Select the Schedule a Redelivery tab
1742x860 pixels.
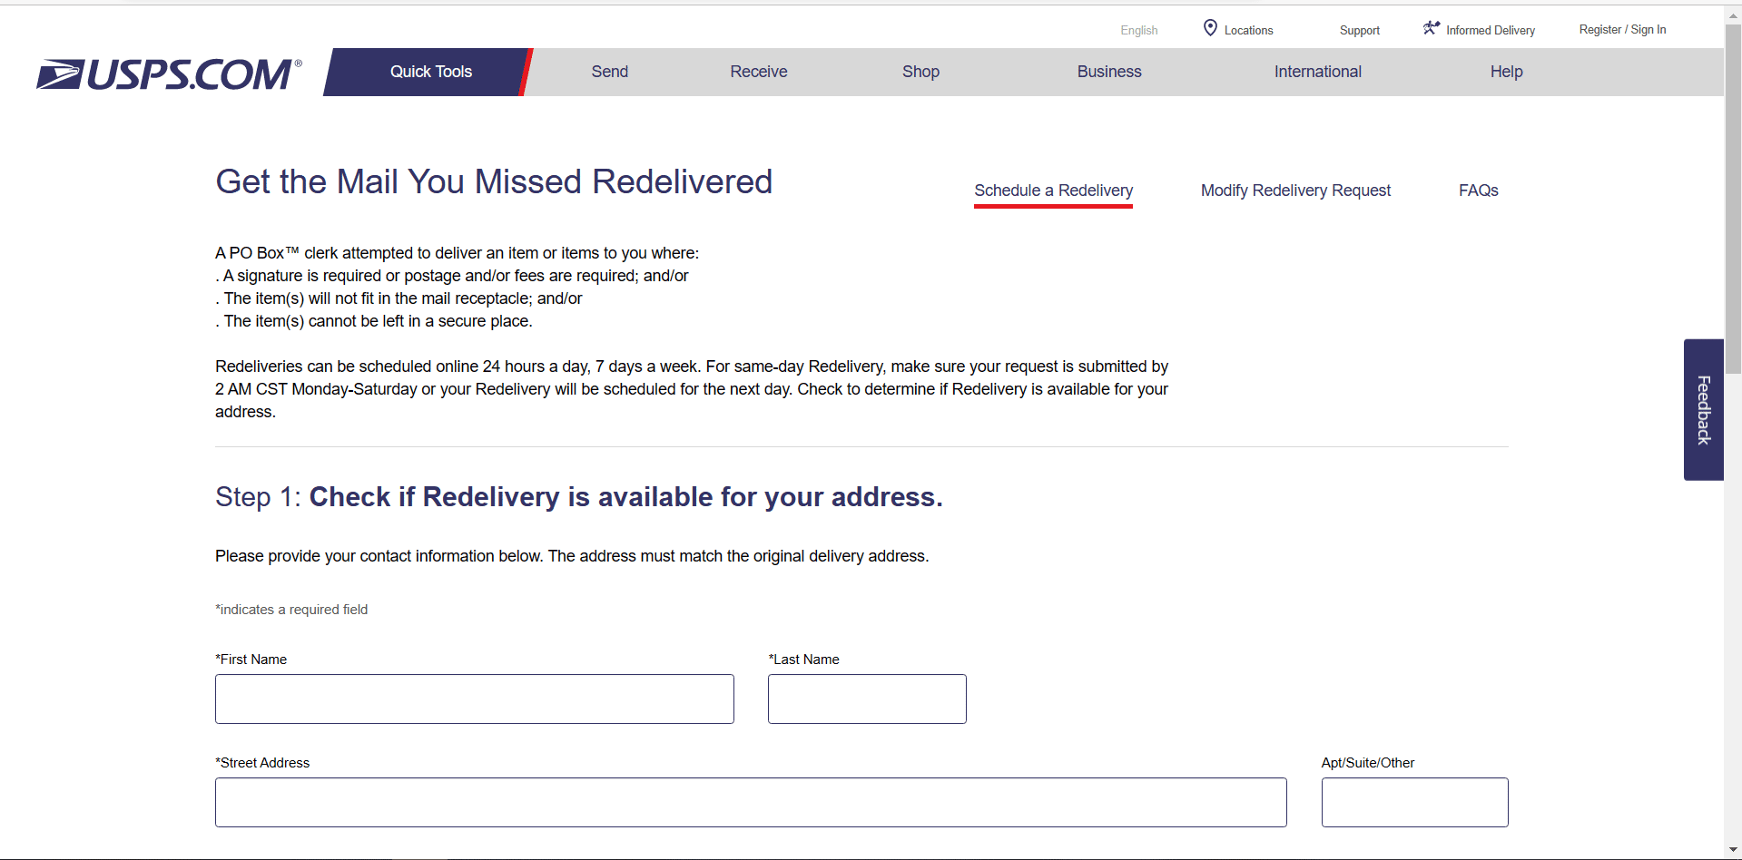click(x=1053, y=191)
